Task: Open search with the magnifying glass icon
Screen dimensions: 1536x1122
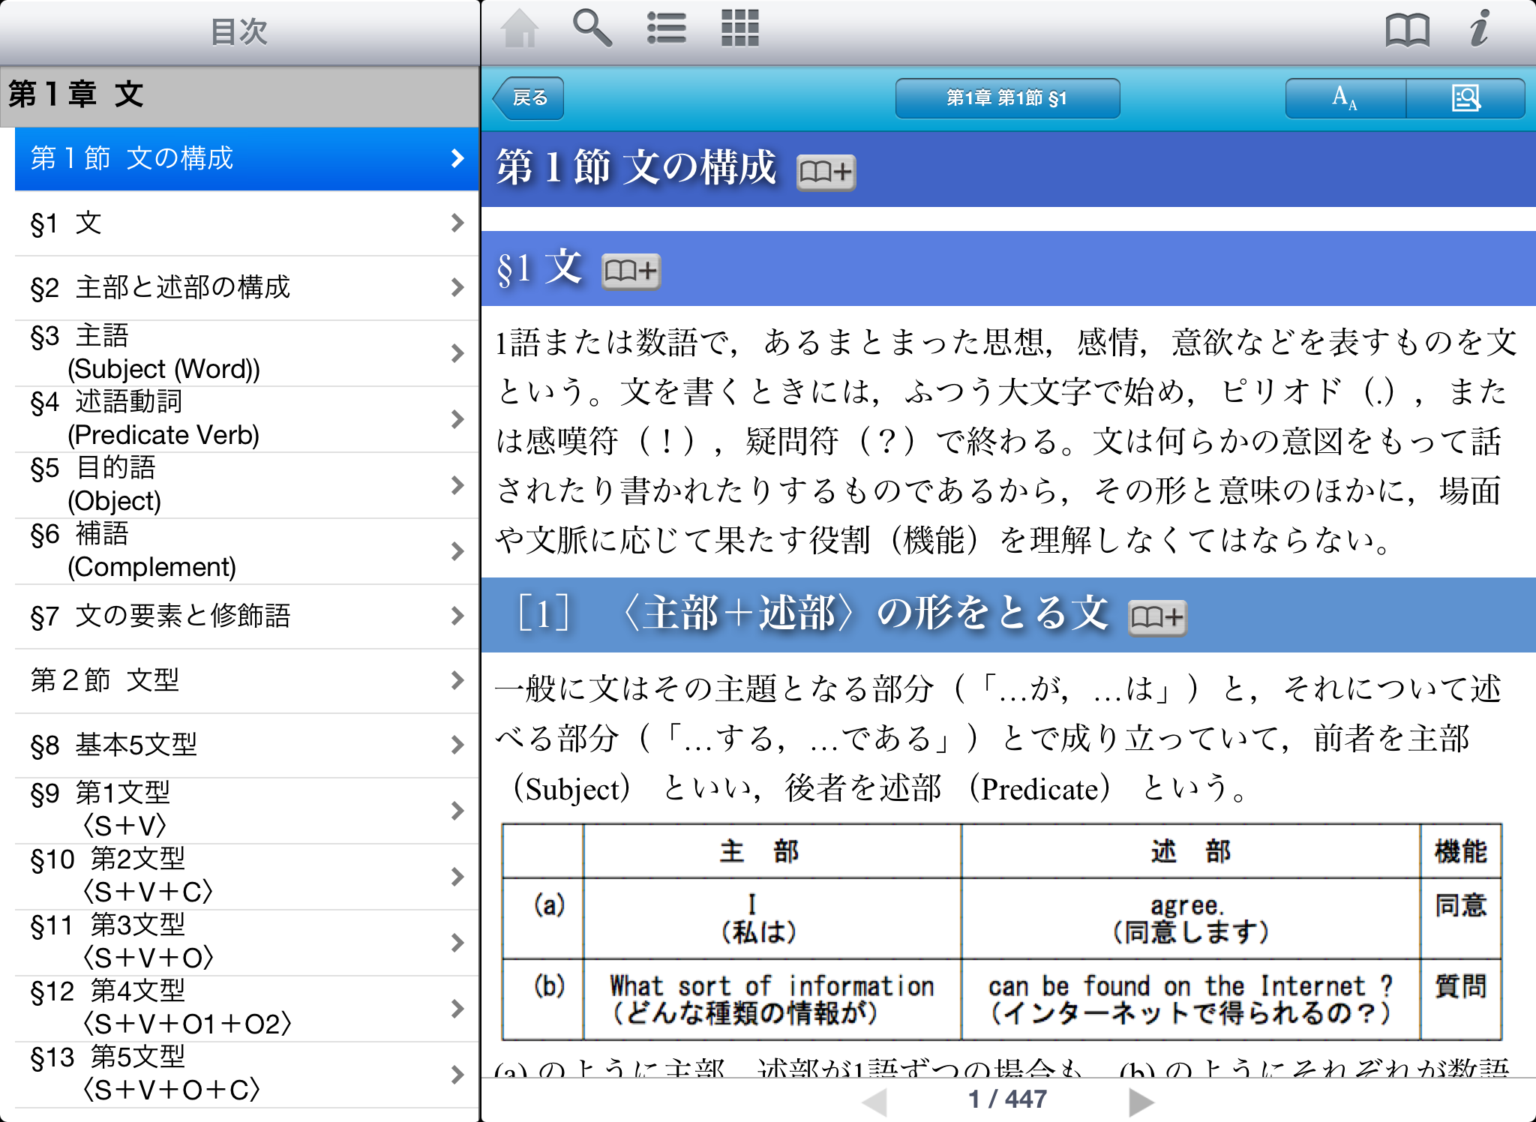Action: (x=592, y=29)
